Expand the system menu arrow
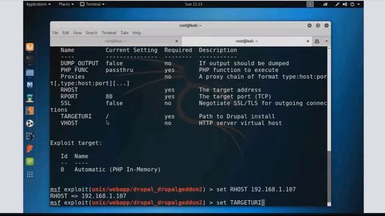 [359, 4]
